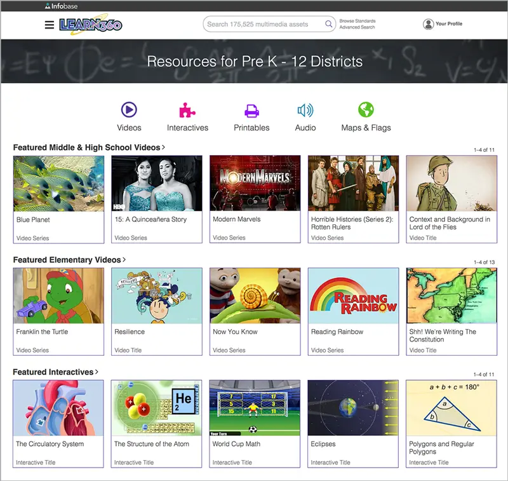Image resolution: width=508 pixels, height=481 pixels.
Task: Launch The Circulatory System interactive
Action: click(x=58, y=408)
